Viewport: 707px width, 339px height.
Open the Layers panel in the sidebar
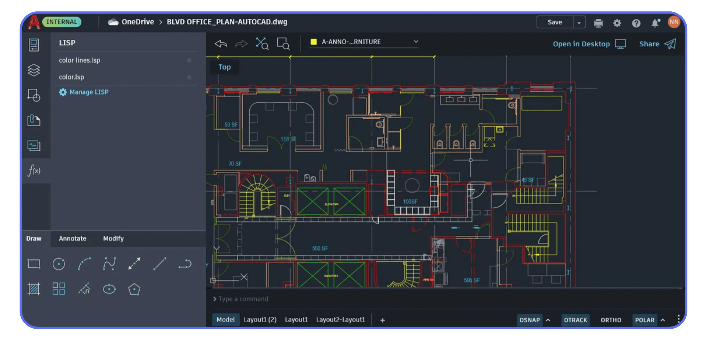(34, 70)
